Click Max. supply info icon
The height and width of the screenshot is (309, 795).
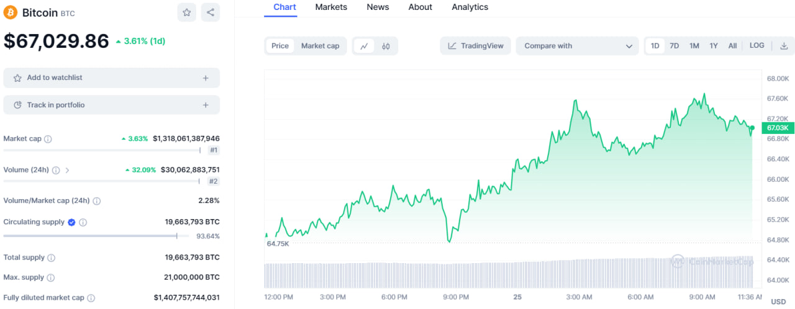(51, 278)
